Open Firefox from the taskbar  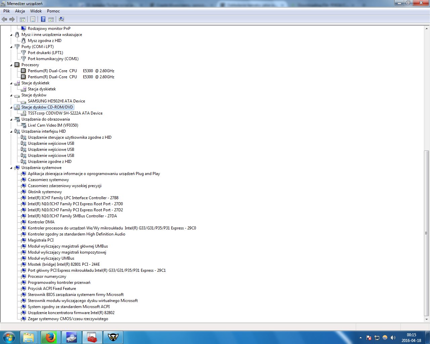pyautogui.click(x=51, y=337)
